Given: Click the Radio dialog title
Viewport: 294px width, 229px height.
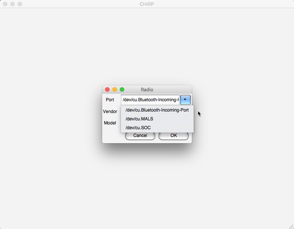Looking at the screenshot, I should click(x=147, y=89).
